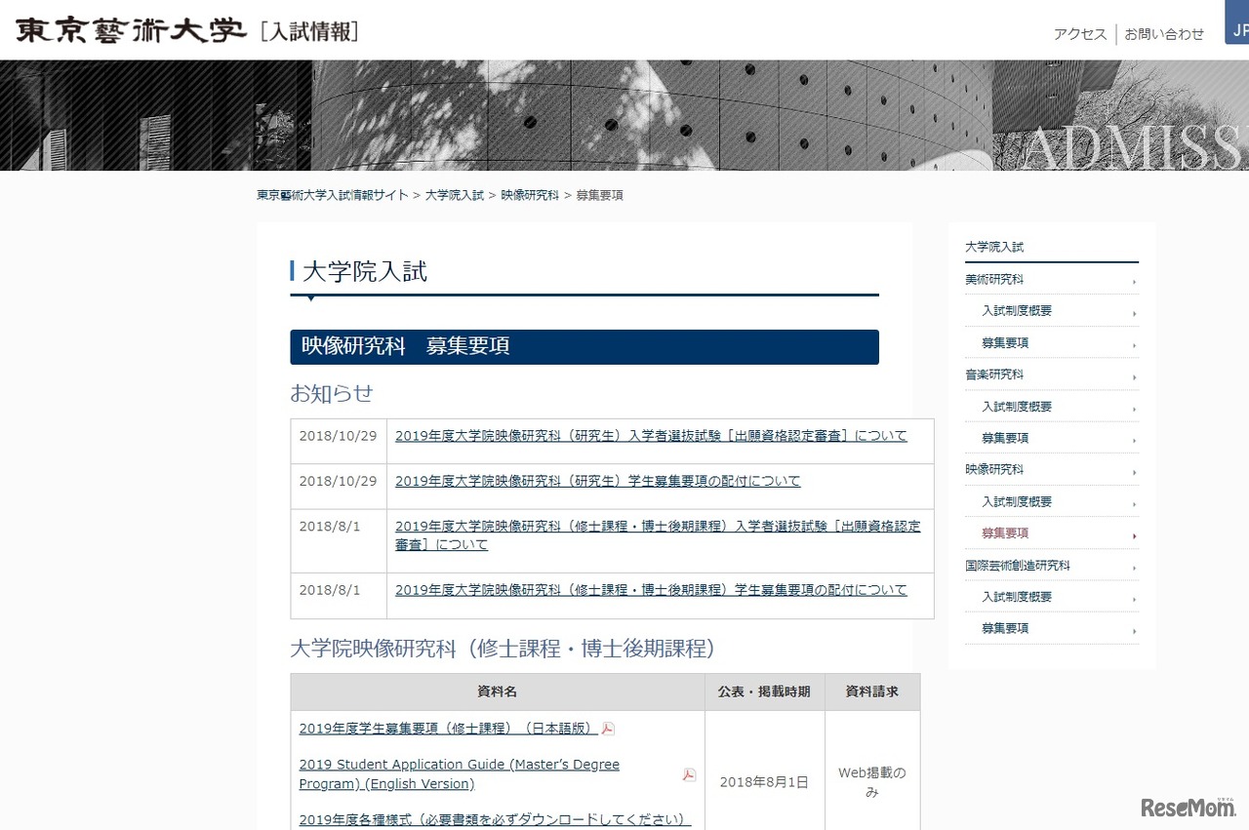Click the PDF icon beside English Application Guide
1249x830 pixels.
[689, 774]
